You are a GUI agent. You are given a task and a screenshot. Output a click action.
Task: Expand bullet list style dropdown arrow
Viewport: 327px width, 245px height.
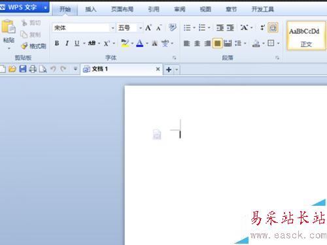click(x=194, y=28)
